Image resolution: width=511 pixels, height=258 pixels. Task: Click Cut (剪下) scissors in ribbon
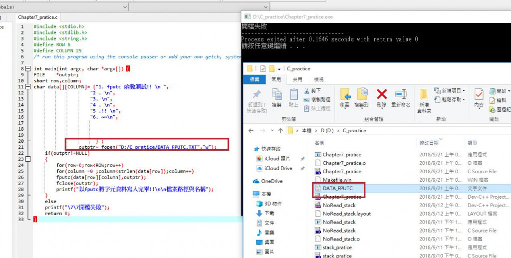tap(312, 90)
